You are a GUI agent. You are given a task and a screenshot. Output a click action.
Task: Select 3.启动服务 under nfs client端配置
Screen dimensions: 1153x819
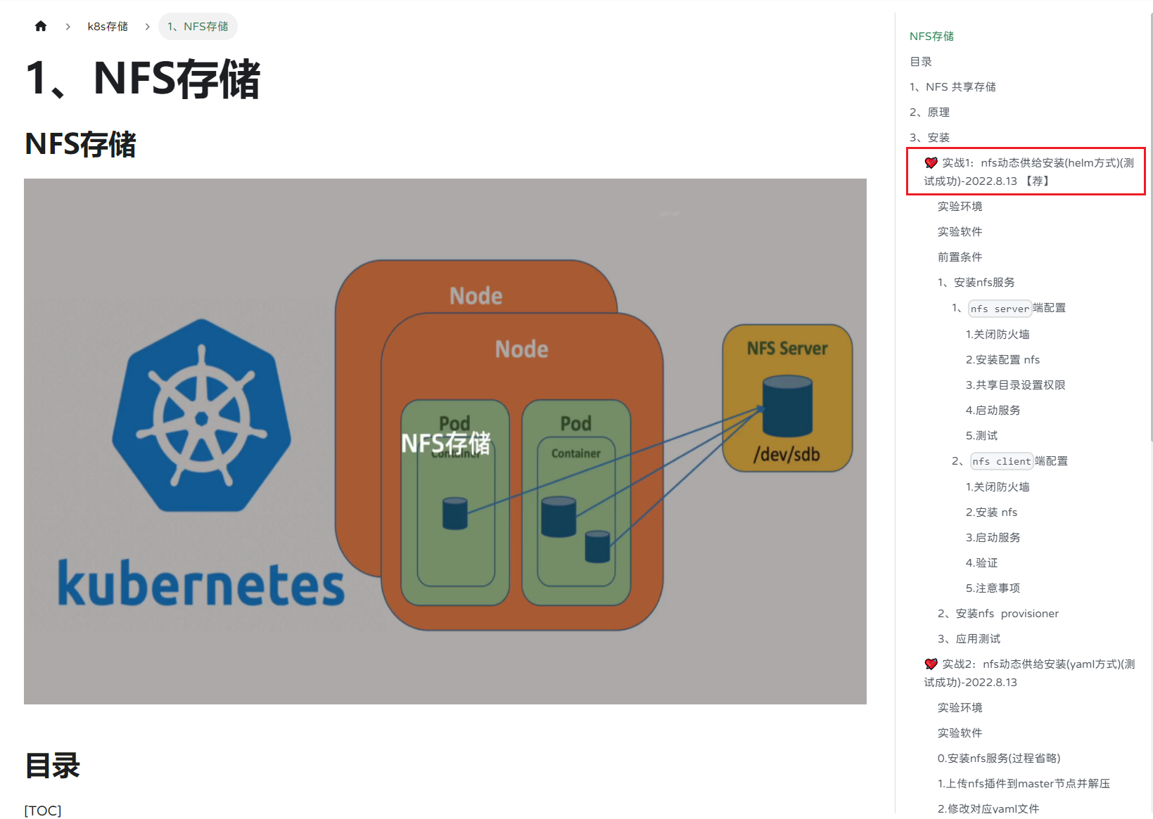click(x=993, y=538)
